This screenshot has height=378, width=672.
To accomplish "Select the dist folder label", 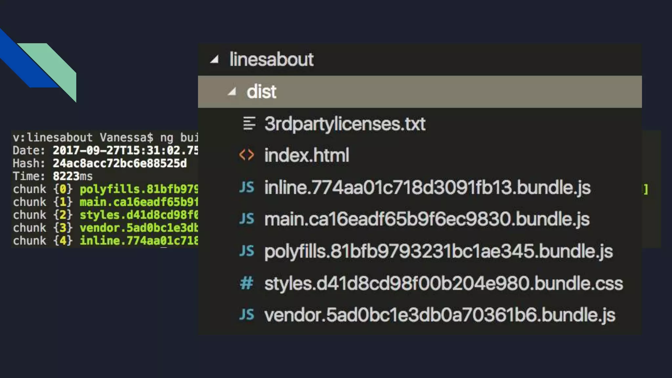I will coord(262,92).
